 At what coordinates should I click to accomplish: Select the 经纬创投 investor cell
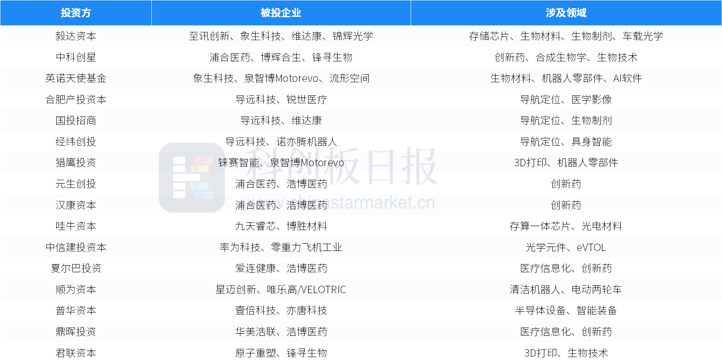pyautogui.click(x=76, y=142)
